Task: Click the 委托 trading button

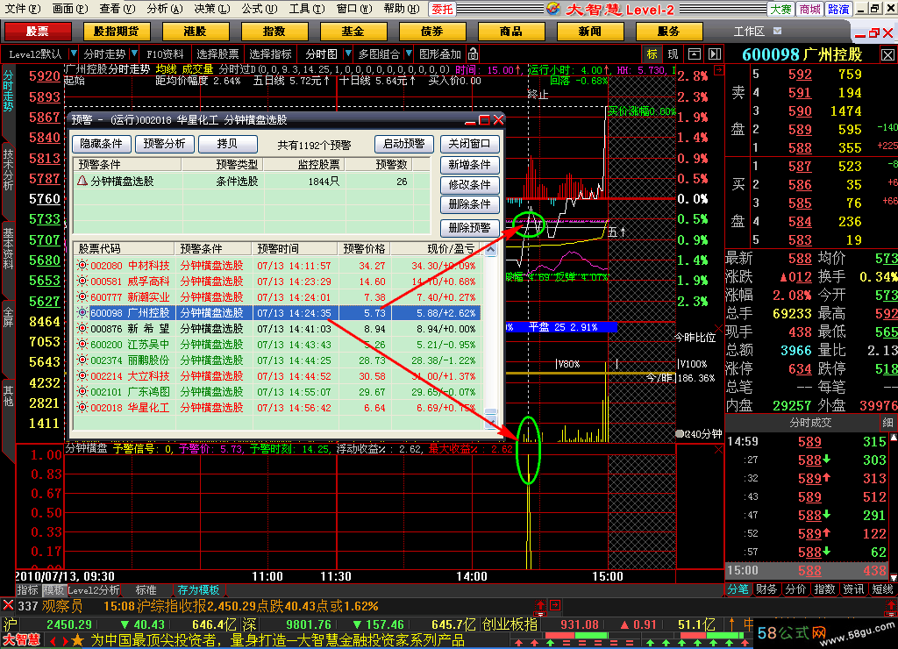Action: (442, 9)
